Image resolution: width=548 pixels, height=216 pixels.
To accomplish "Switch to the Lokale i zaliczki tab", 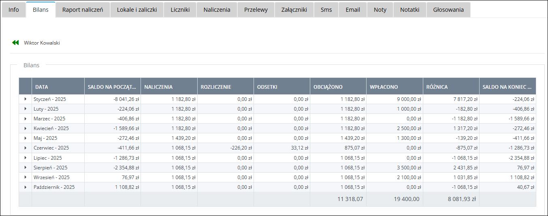I will tap(137, 10).
